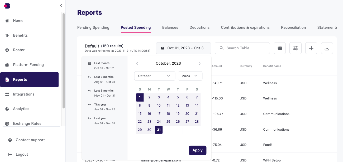Click the -149.71 amount cell
The height and width of the screenshot is (162, 343).
point(217,83)
